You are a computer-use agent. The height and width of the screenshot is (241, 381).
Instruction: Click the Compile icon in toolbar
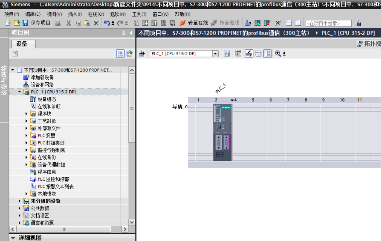[136, 23]
